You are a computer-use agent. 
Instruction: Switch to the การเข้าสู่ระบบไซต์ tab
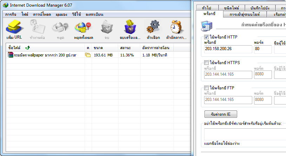245,14
